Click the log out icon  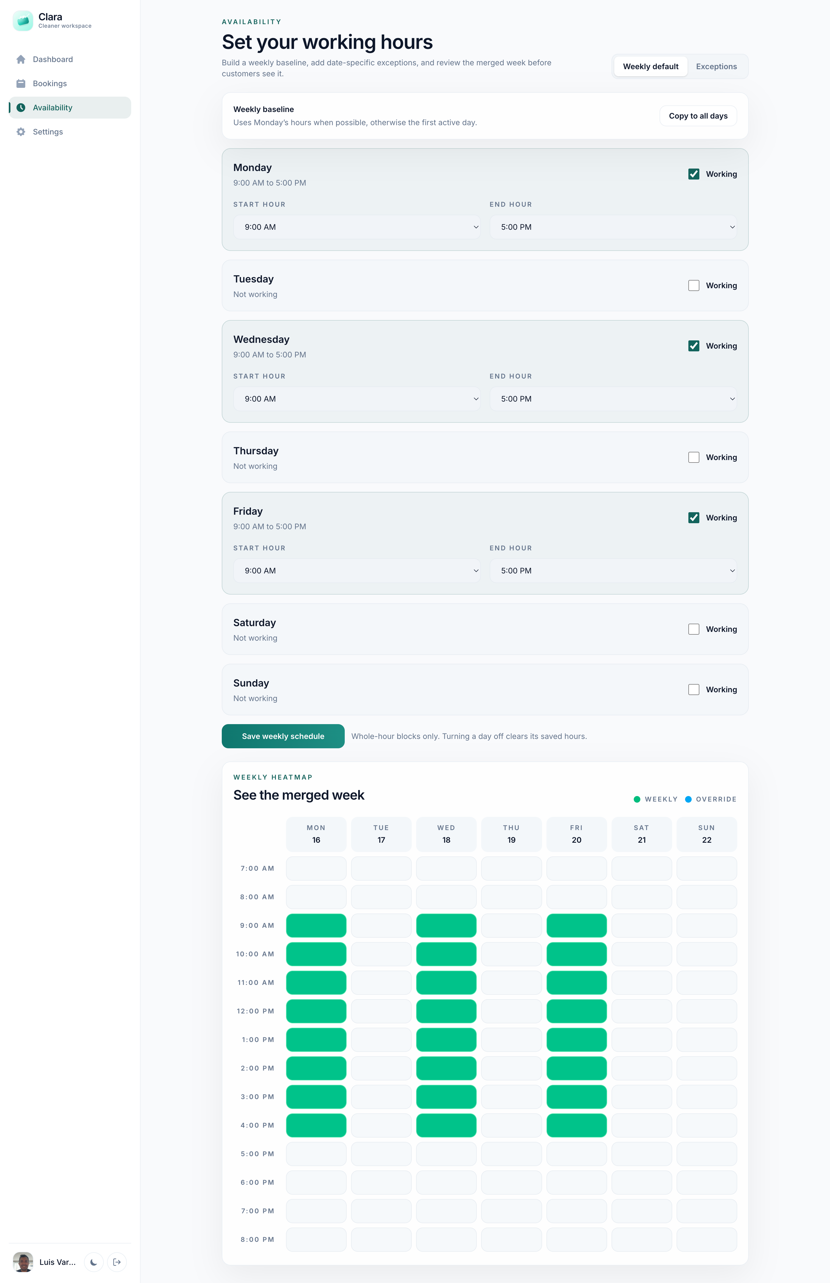coord(117,1262)
